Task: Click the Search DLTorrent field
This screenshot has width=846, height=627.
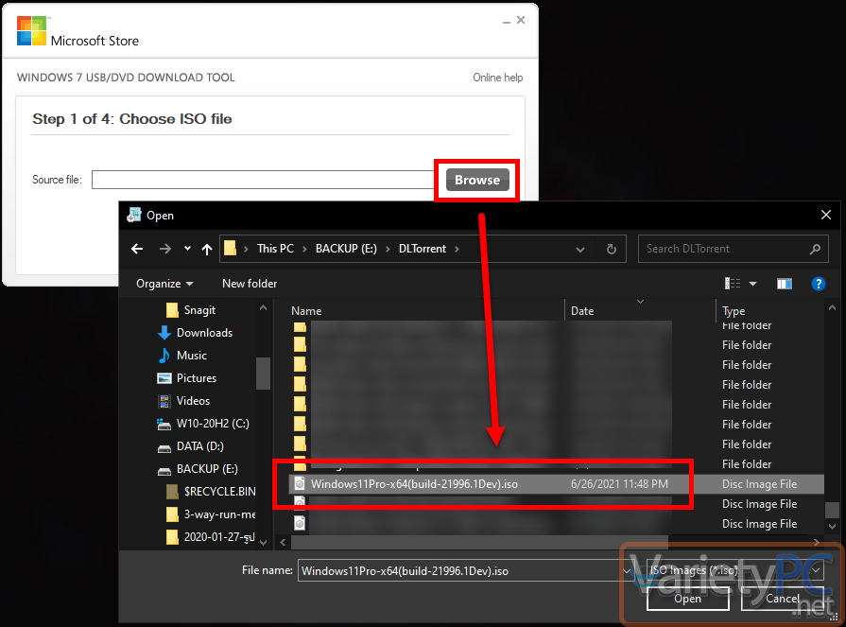Action: click(x=733, y=249)
